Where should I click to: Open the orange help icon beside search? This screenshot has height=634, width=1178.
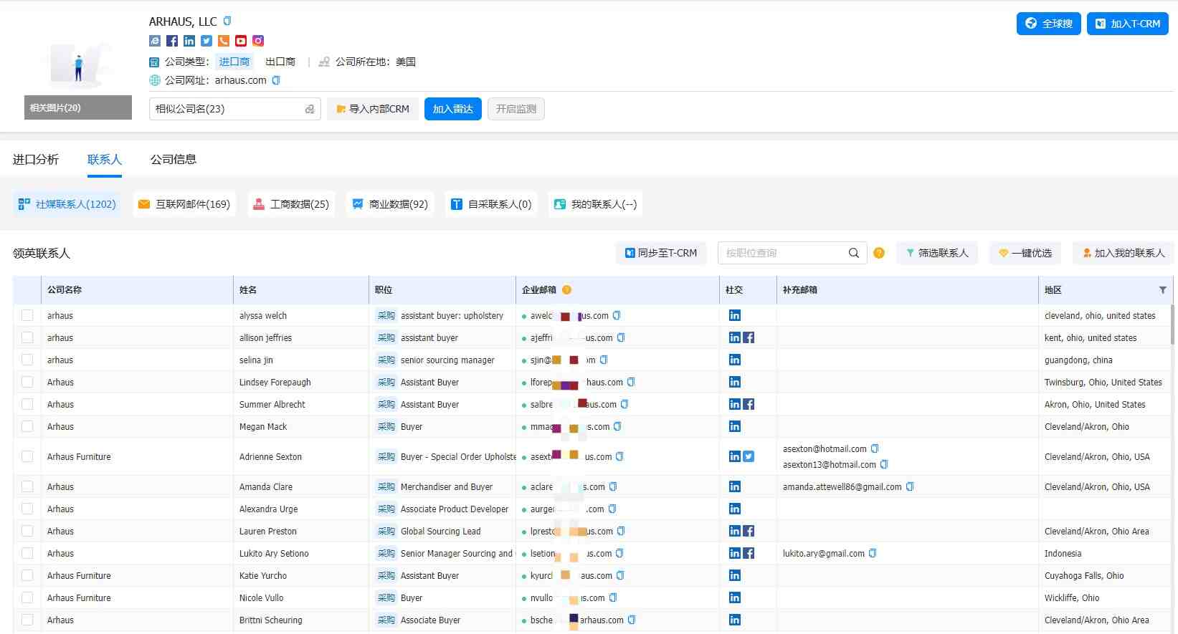point(879,253)
